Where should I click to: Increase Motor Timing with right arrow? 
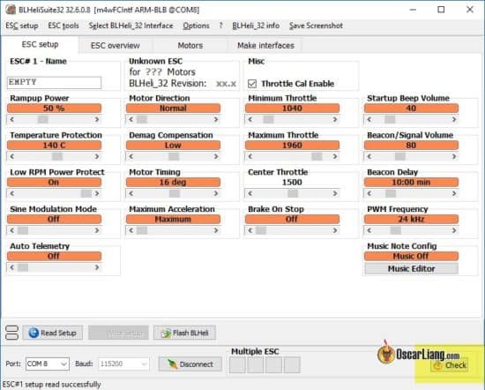216,193
